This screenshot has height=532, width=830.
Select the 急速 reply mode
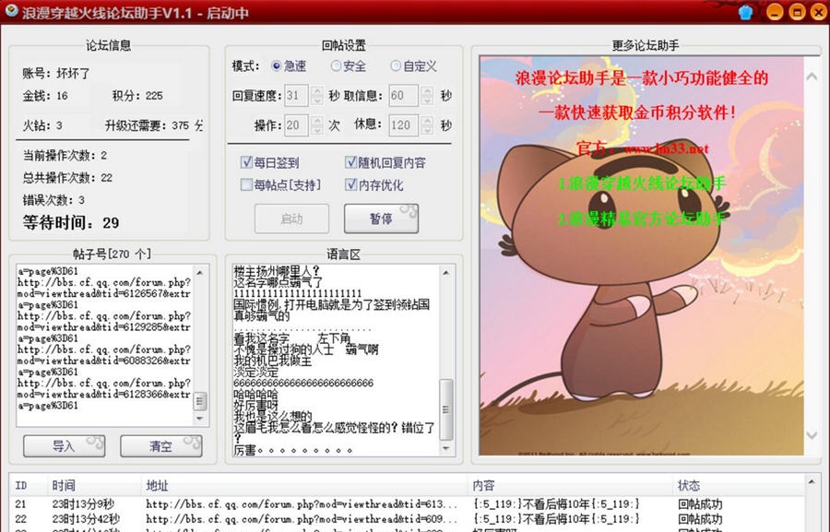276,65
